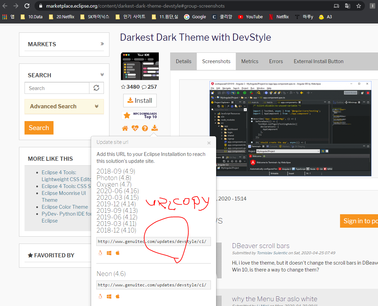
Task: Click the Neon (4.6) update URL field
Action: (154, 285)
